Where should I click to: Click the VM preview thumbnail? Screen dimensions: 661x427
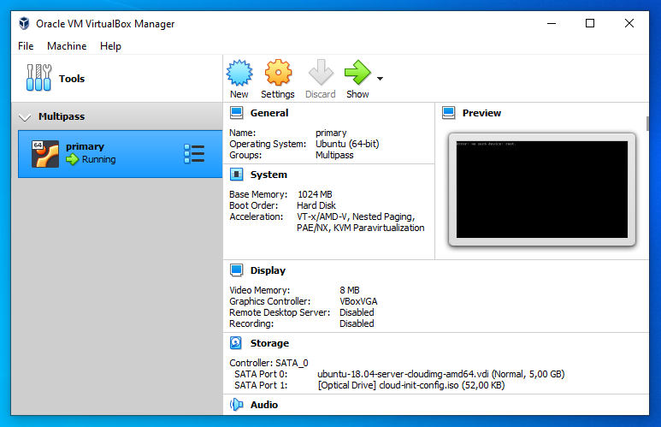(x=541, y=189)
